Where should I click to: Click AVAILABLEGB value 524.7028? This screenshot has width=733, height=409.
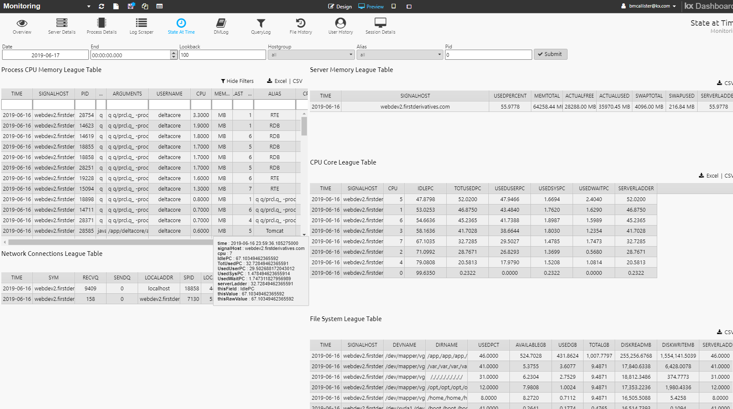pyautogui.click(x=531, y=356)
